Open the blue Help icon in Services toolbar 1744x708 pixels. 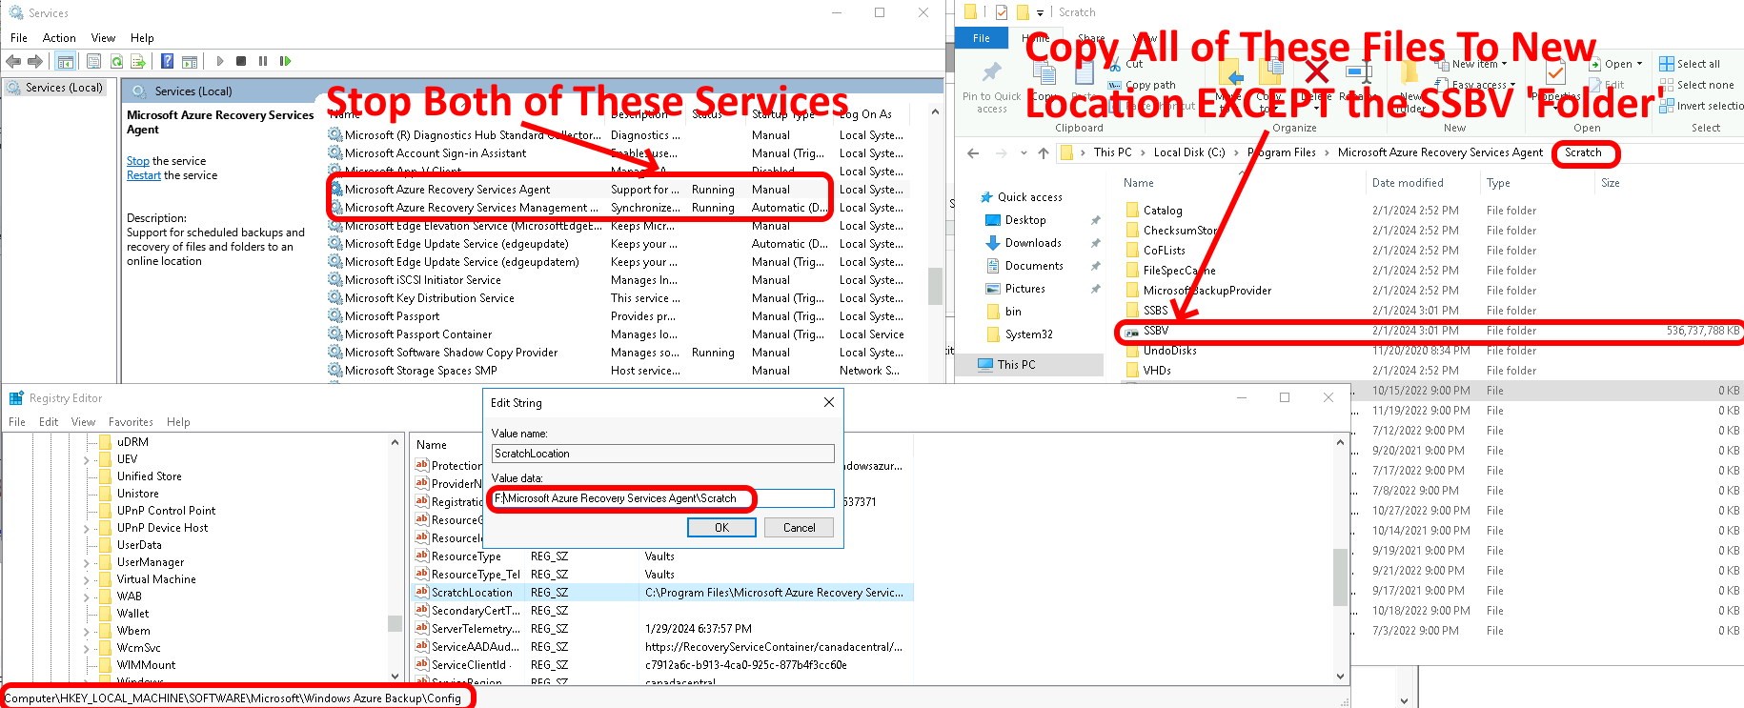(167, 61)
